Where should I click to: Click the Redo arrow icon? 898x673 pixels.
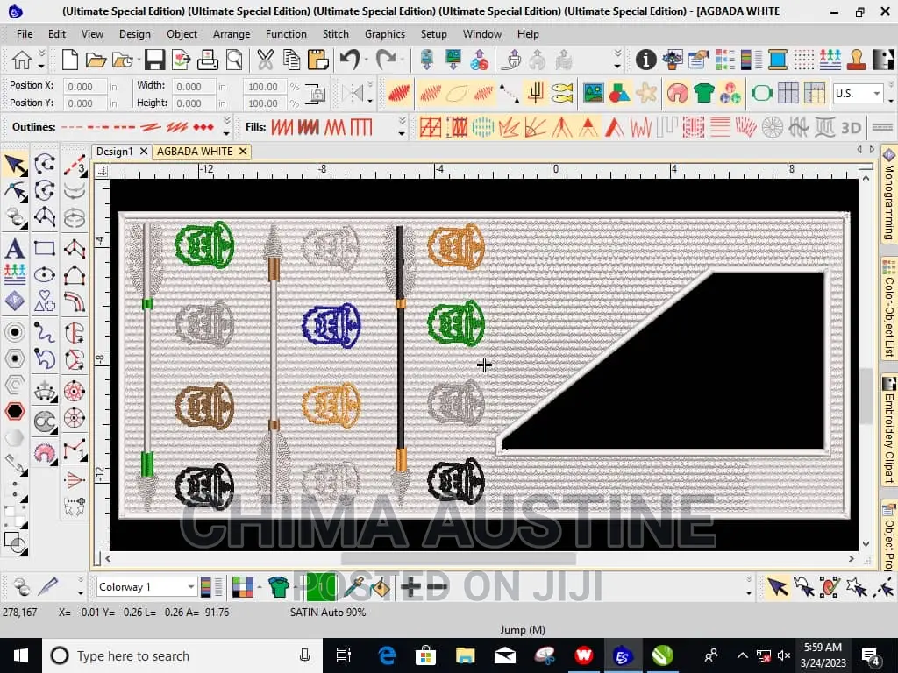[x=386, y=60]
